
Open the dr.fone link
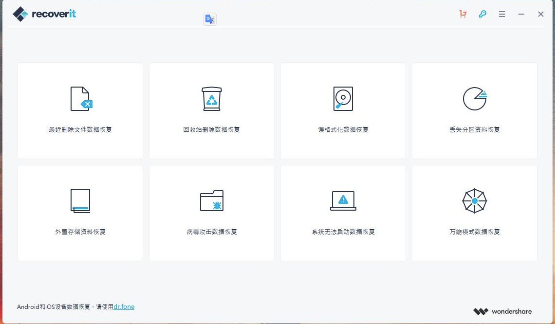(124, 306)
